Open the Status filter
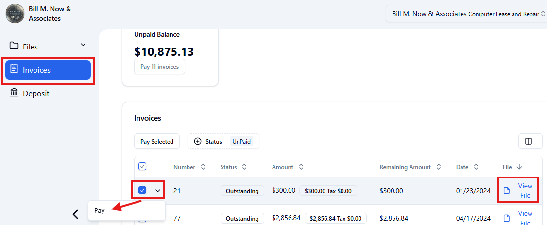 (223, 142)
